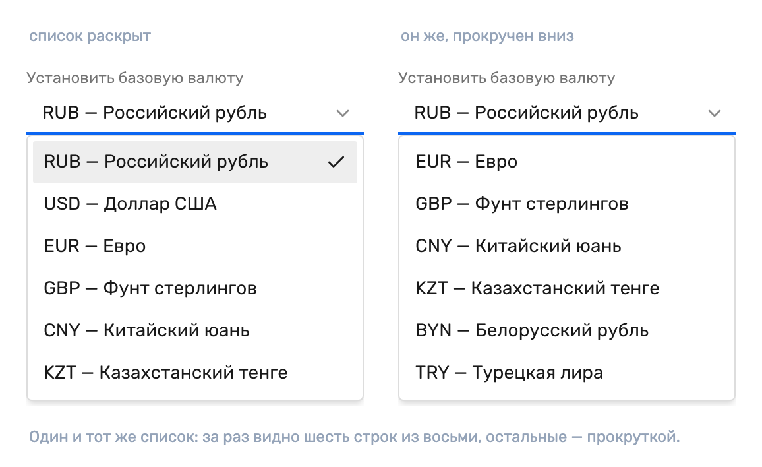Choose CNY — Китайский юань in left list
Image resolution: width=762 pixels, height=467 pixels.
click(195, 331)
